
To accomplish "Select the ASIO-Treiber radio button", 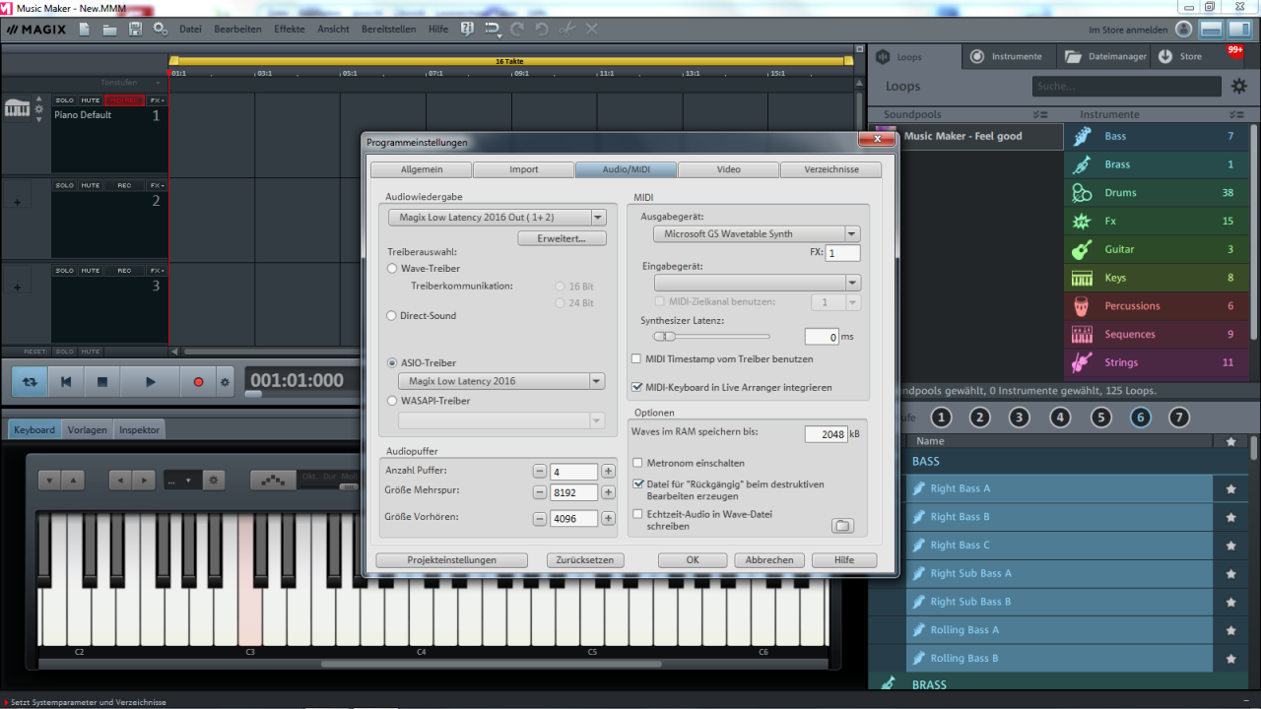I will (393, 363).
